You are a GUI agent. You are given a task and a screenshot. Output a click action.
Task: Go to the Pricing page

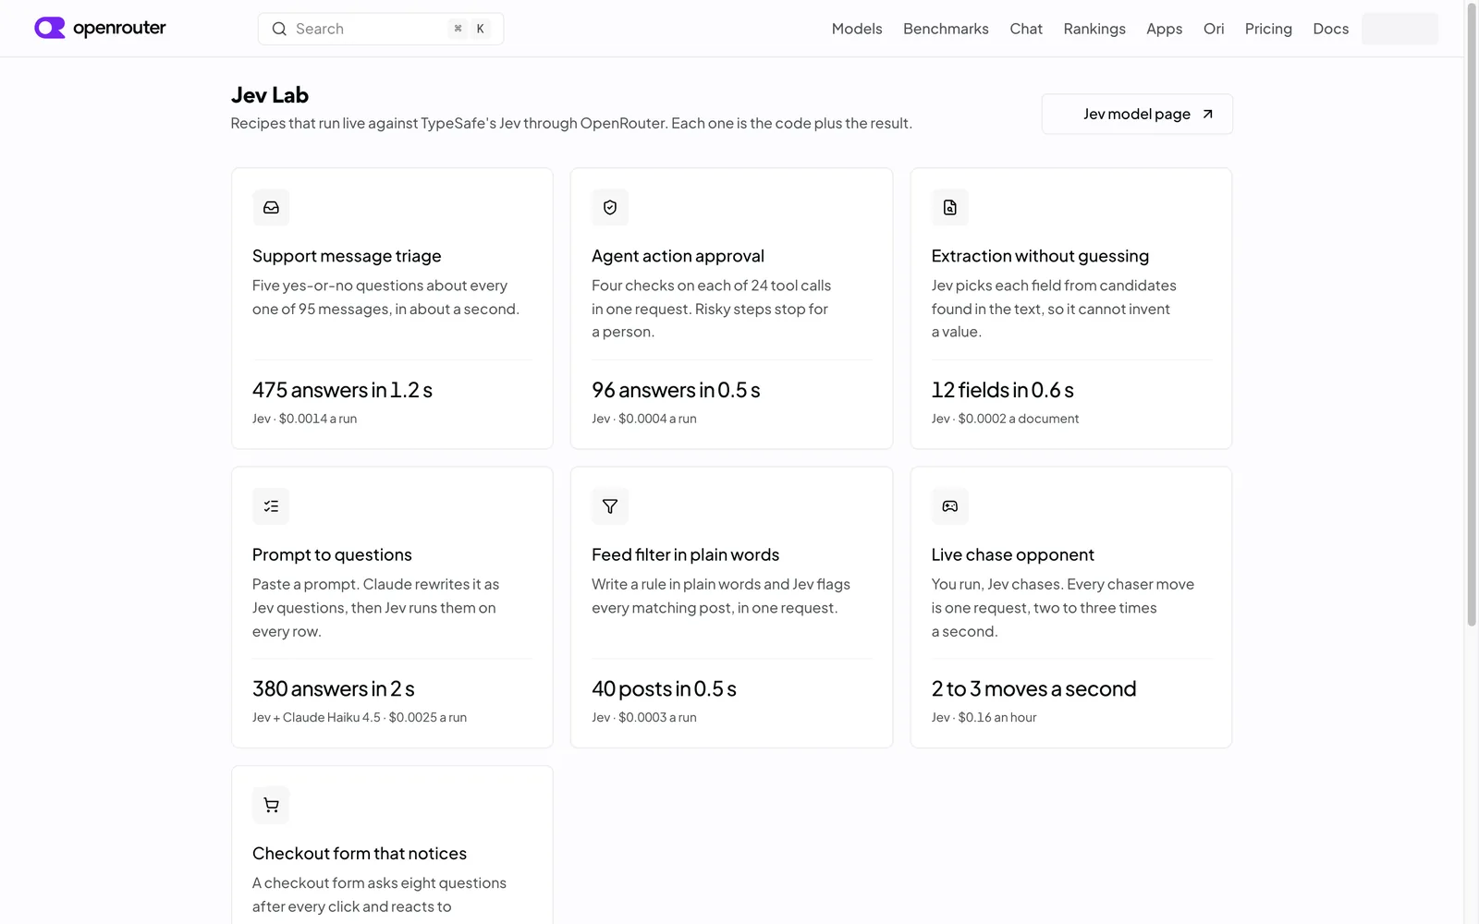pyautogui.click(x=1268, y=29)
